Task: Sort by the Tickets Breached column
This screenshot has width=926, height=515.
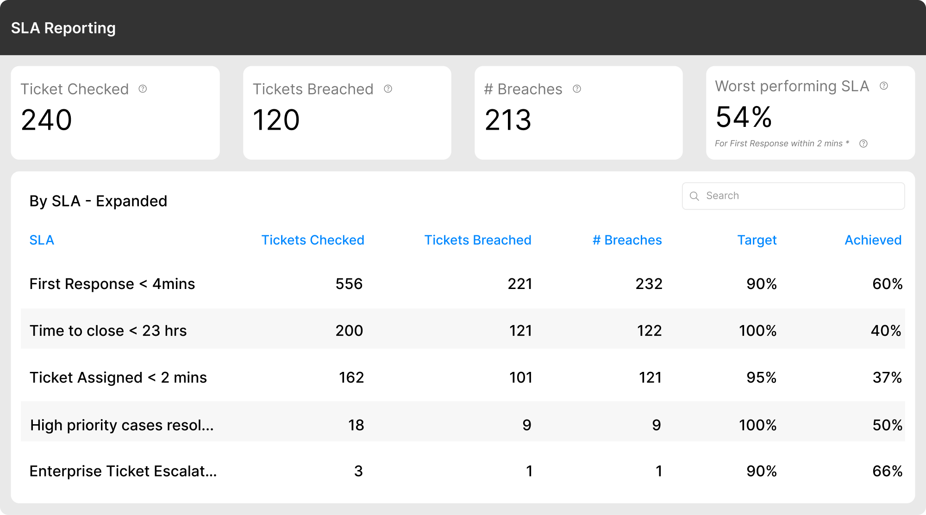Action: 478,240
